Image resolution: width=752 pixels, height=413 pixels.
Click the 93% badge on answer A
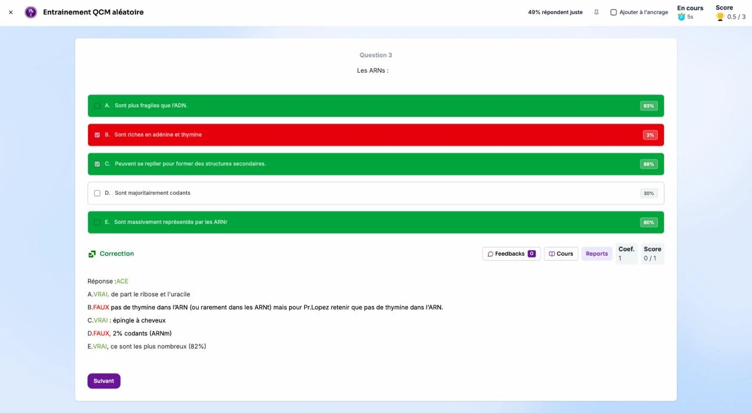click(649, 106)
